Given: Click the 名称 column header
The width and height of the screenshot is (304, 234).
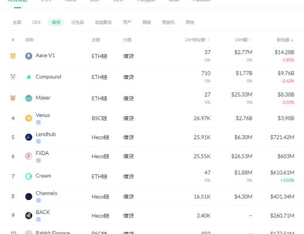Looking at the screenshot, I should [x=29, y=40].
